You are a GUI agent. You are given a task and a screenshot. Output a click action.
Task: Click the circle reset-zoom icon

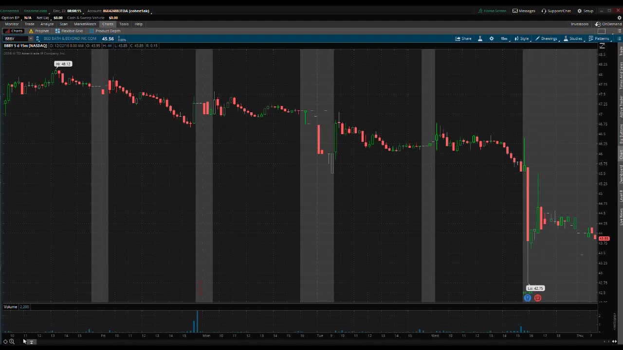[x=5, y=342]
